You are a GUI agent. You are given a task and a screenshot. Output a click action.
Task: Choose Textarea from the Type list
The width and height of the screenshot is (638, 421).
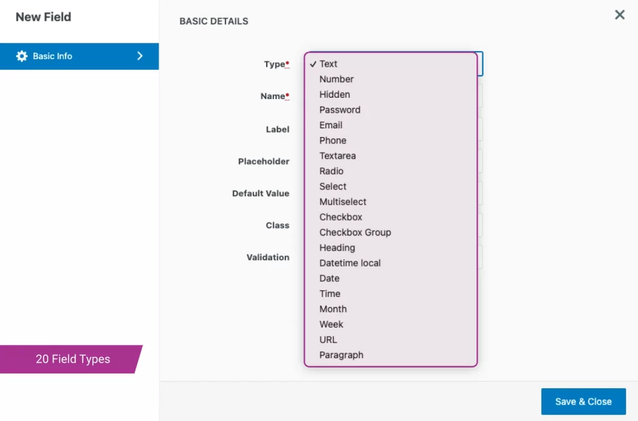click(x=338, y=156)
